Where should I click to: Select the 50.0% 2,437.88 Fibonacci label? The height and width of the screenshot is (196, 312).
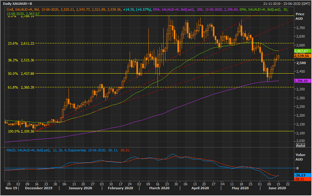coord(21,73)
